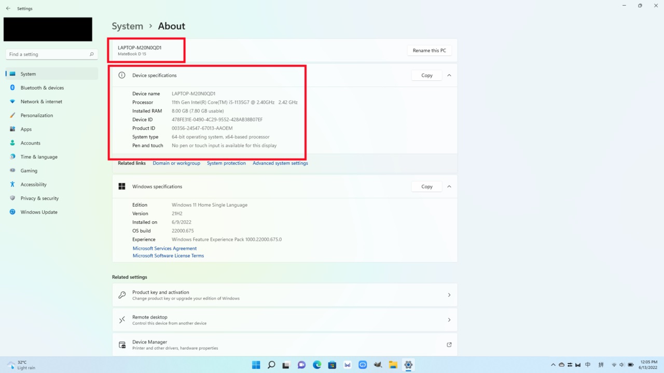Image resolution: width=664 pixels, height=373 pixels.
Task: Click the Remote desktop chevron arrow
Action: pos(449,320)
